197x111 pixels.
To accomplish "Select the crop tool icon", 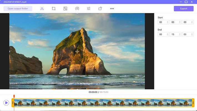I will [x=54, y=9].
